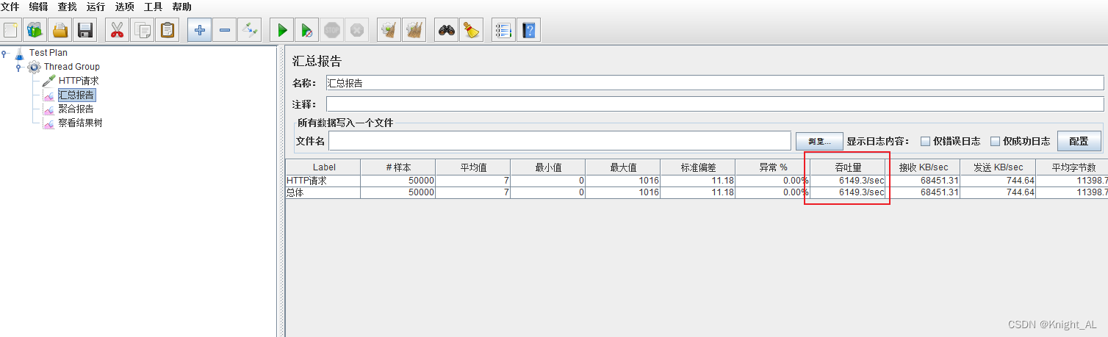Image resolution: width=1108 pixels, height=337 pixels.
Task: Open the 帮助 menu
Action: [x=181, y=7]
